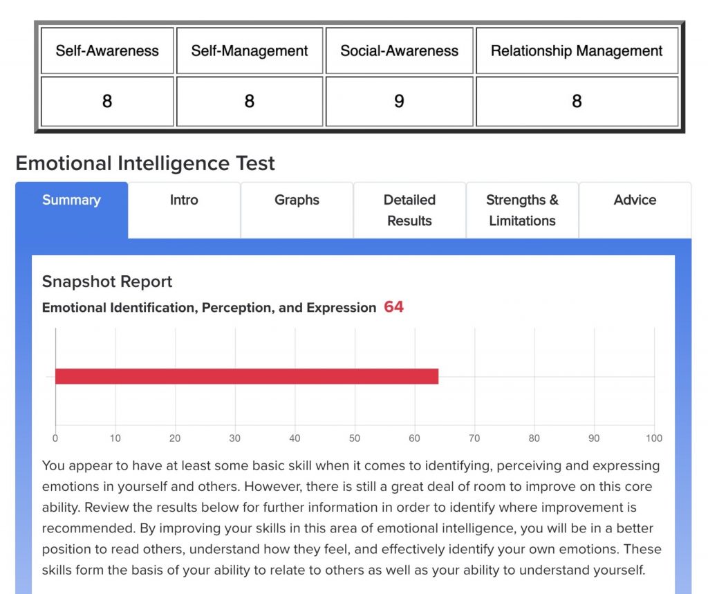
Task: Open the Strengths & Limitations tab
Action: tap(523, 210)
